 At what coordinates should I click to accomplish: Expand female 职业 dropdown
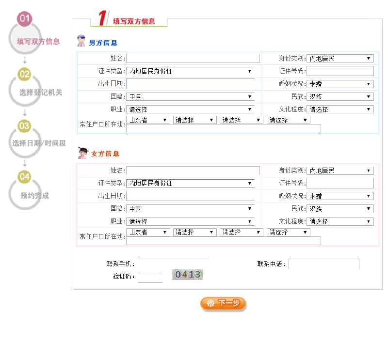pyautogui.click(x=190, y=221)
